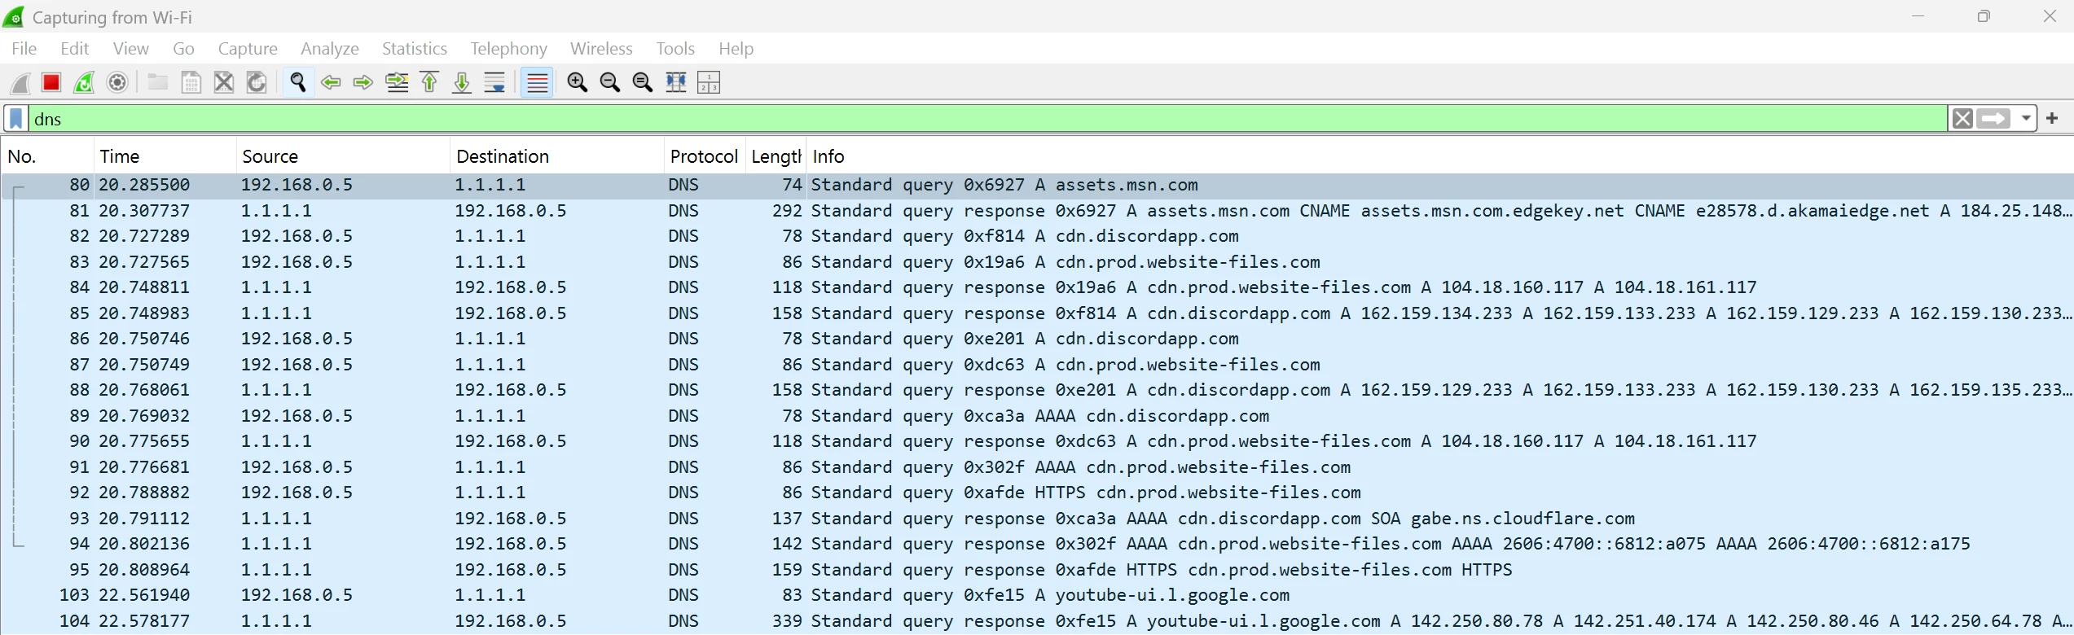Image resolution: width=2074 pixels, height=635 pixels.
Task: Open the Edit menu
Action: point(75,49)
